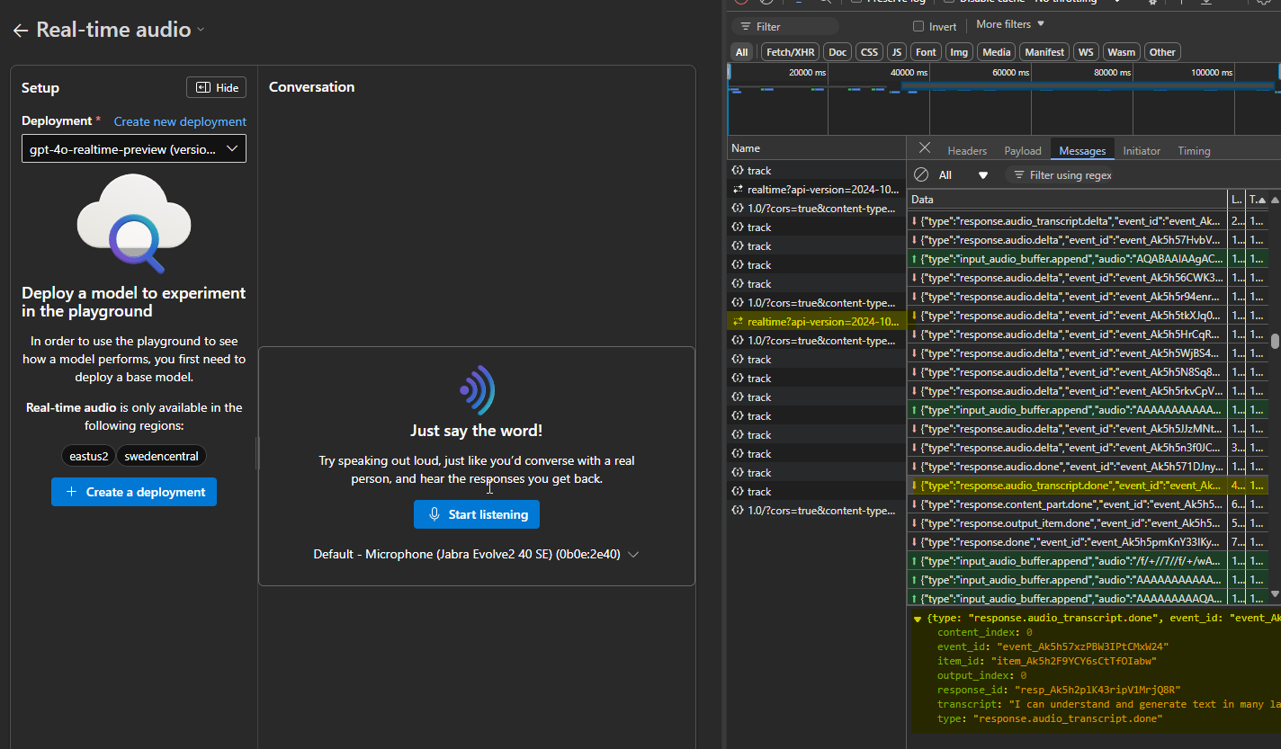
Task: Click the Fetch/XHR network filter
Action: [790, 51]
